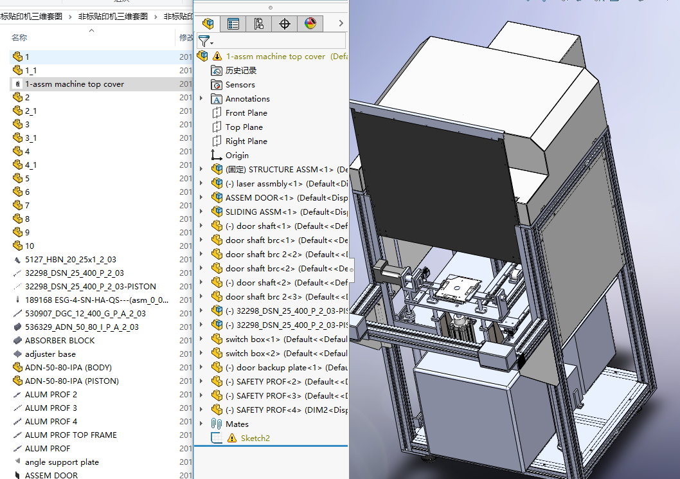Select the ASSEM DOOR file in Explorer
This screenshot has width=680, height=479.
[x=51, y=475]
